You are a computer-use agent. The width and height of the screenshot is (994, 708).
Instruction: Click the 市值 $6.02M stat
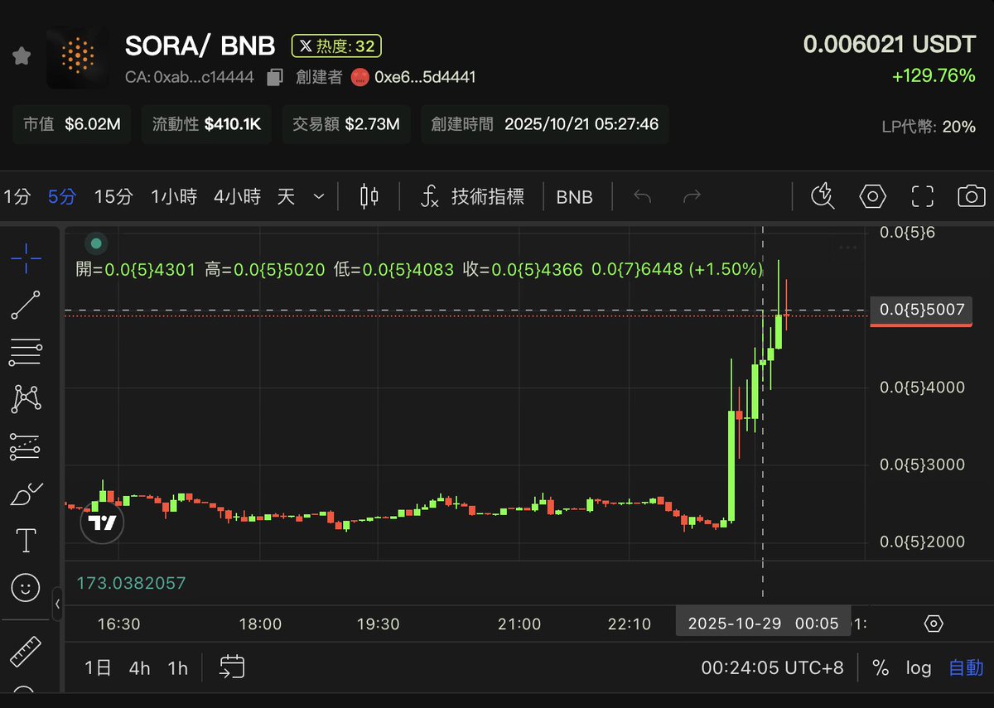click(71, 124)
